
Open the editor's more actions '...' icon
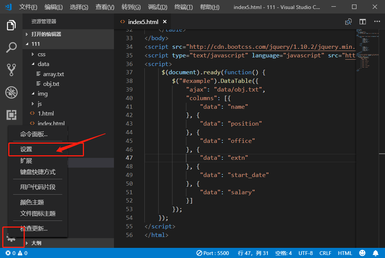(376, 22)
